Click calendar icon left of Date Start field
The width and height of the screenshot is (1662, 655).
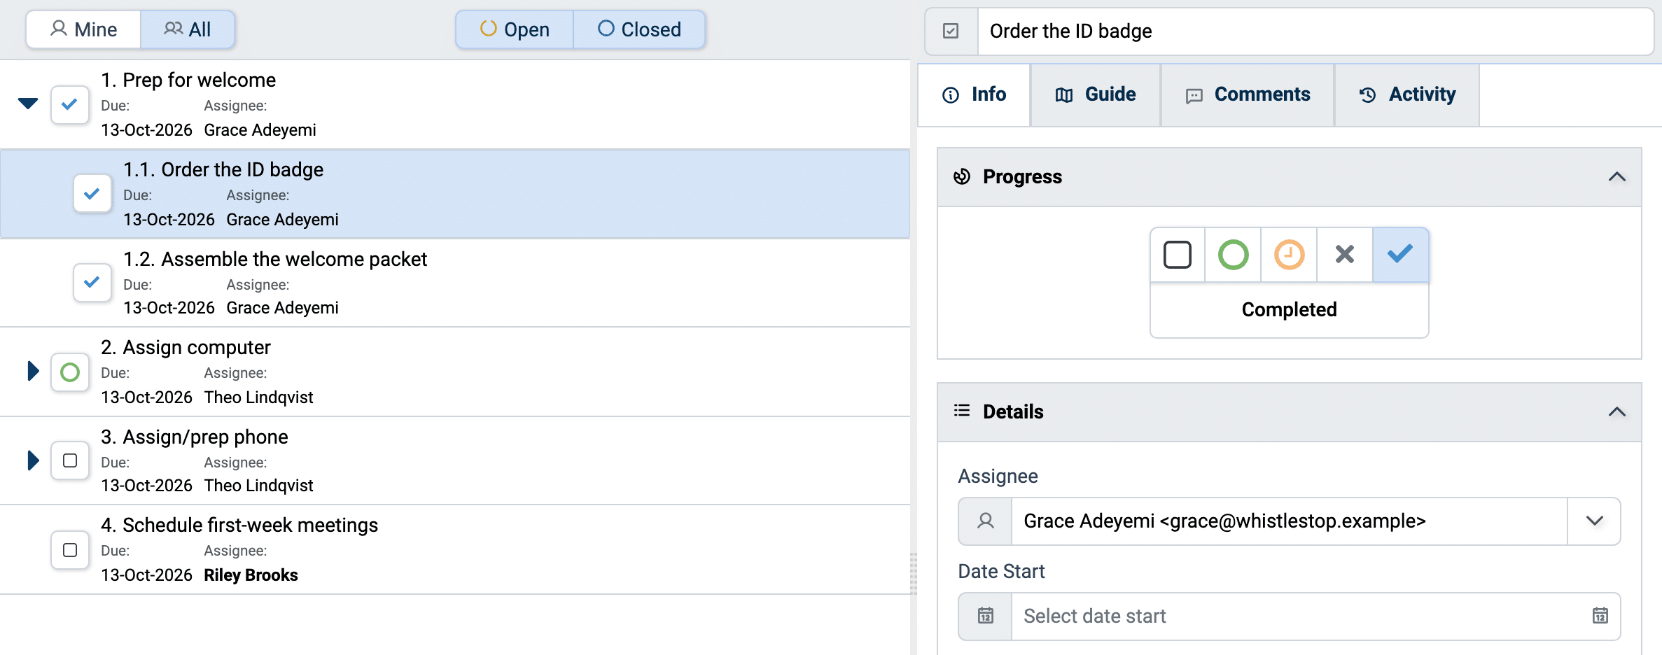tap(986, 616)
